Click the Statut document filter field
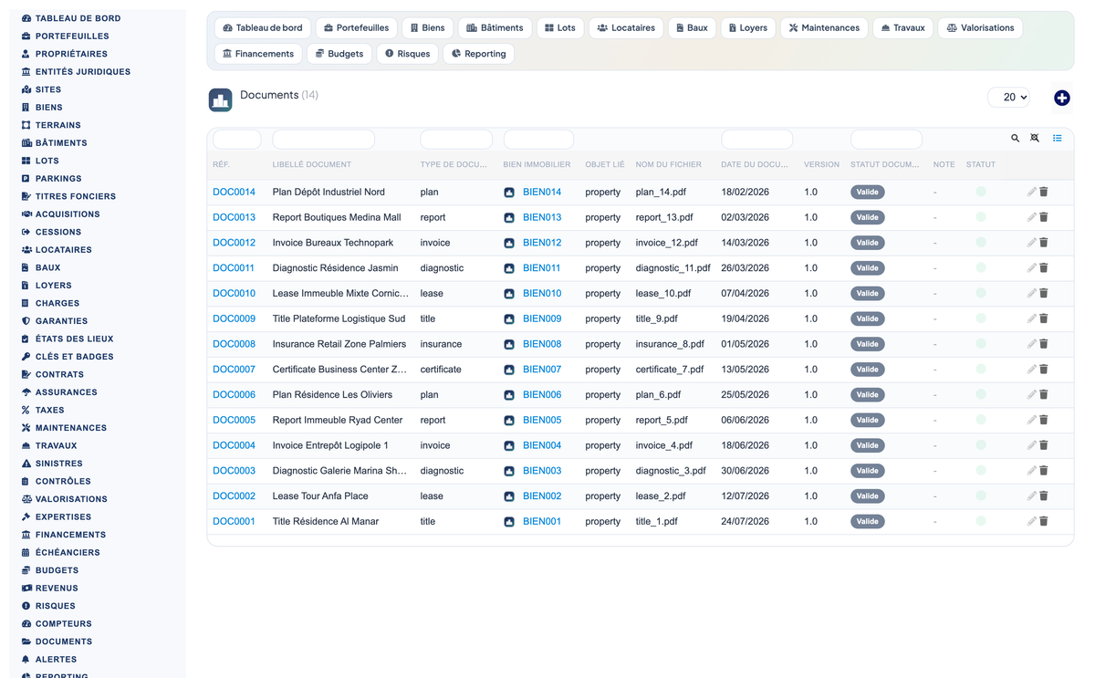The image size is (1095, 678). coord(886,140)
